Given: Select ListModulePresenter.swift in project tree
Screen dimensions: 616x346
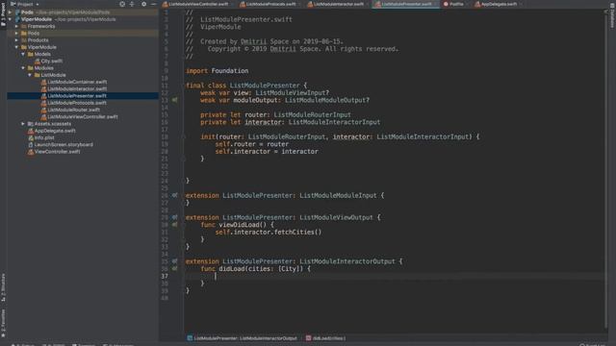Looking at the screenshot, I should point(83,96).
